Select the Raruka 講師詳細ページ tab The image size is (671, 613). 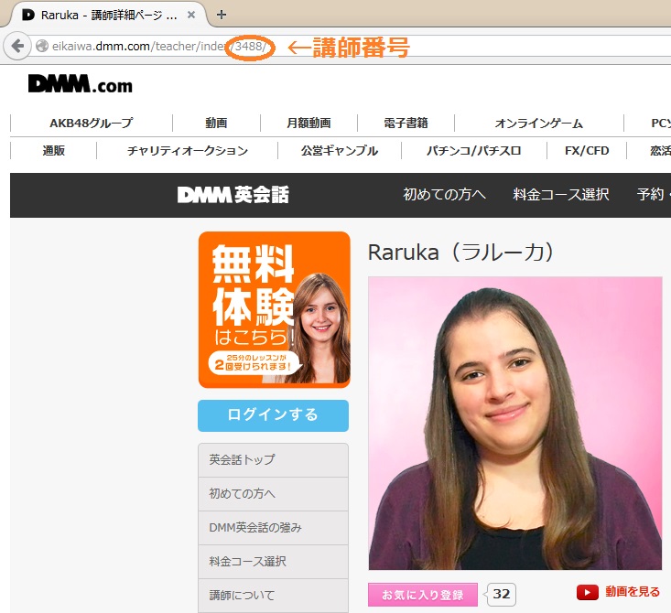tap(107, 15)
